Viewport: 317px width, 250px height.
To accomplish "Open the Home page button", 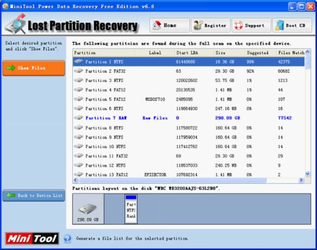I will tap(170, 25).
